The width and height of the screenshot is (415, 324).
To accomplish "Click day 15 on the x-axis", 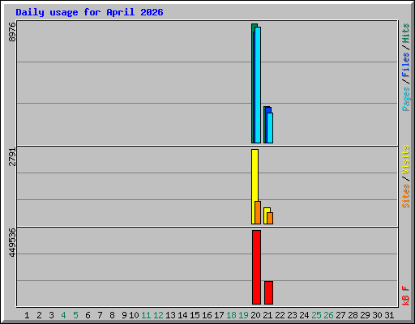I will (x=195, y=315).
